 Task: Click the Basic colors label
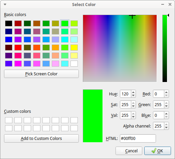tap(15, 15)
